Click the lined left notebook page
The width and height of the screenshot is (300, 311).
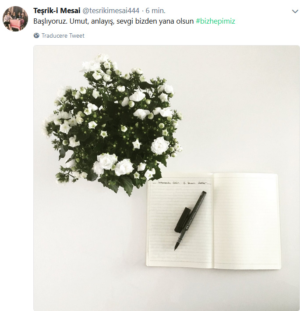(180, 220)
